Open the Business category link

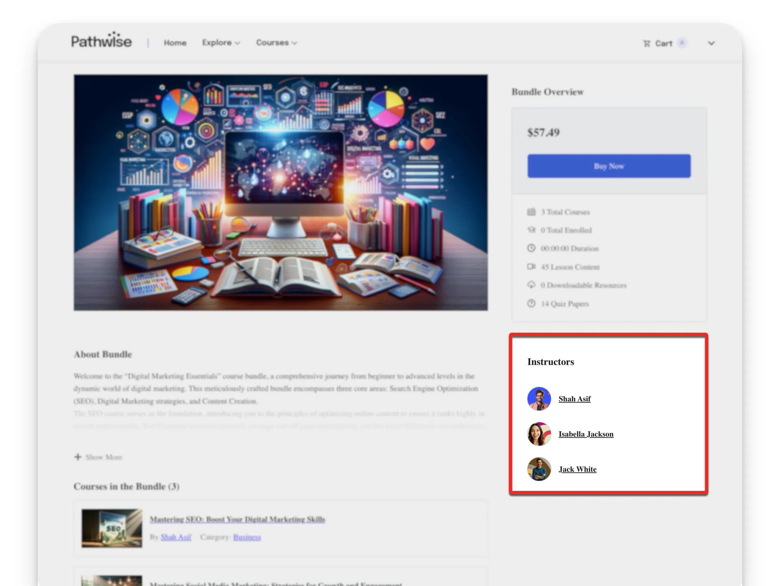tap(247, 537)
